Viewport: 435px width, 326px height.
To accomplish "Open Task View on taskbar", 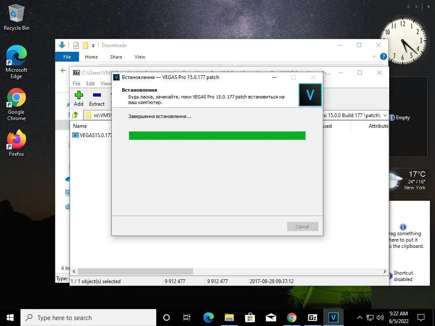I will (187, 318).
